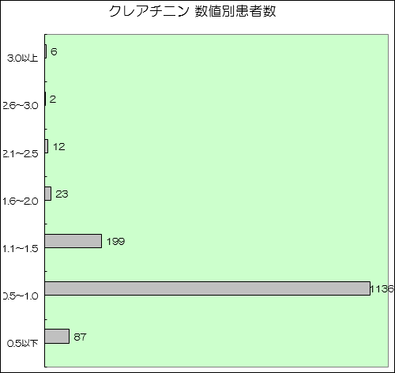Select the 3.0以上 bar
The height and width of the screenshot is (373, 395).
(x=46, y=51)
